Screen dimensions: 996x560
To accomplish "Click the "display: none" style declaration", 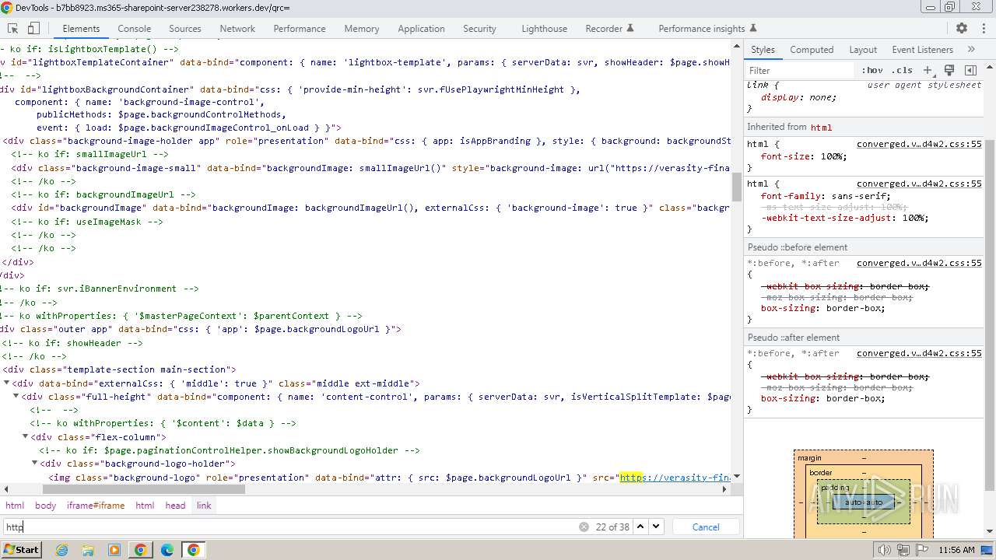I will (x=798, y=97).
